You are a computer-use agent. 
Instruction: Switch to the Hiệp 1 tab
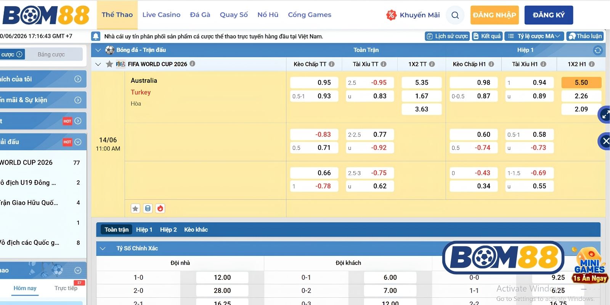(x=144, y=230)
